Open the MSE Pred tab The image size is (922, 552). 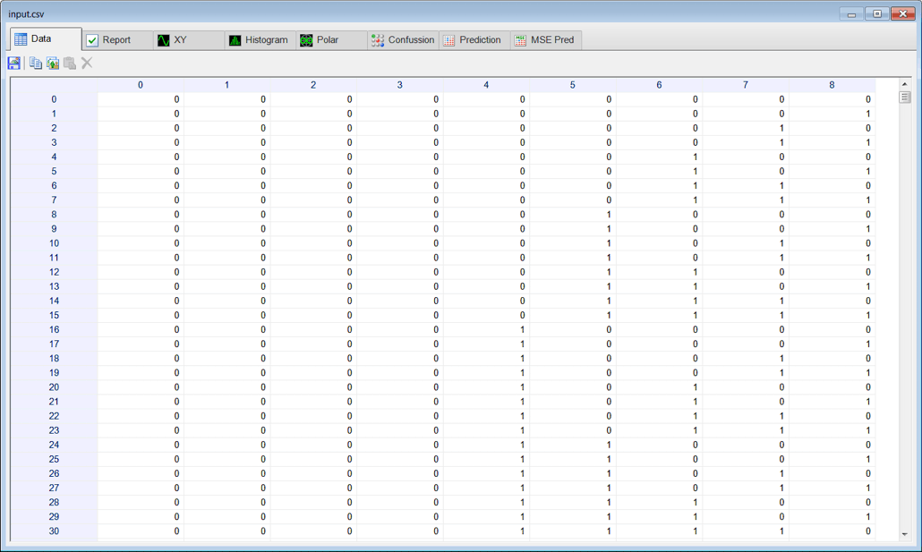click(x=546, y=40)
